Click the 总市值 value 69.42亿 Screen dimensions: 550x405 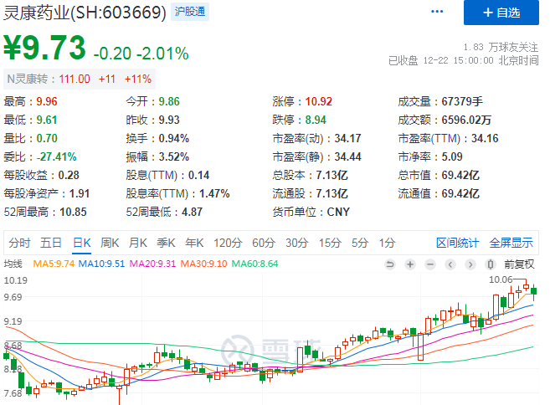[460, 175]
